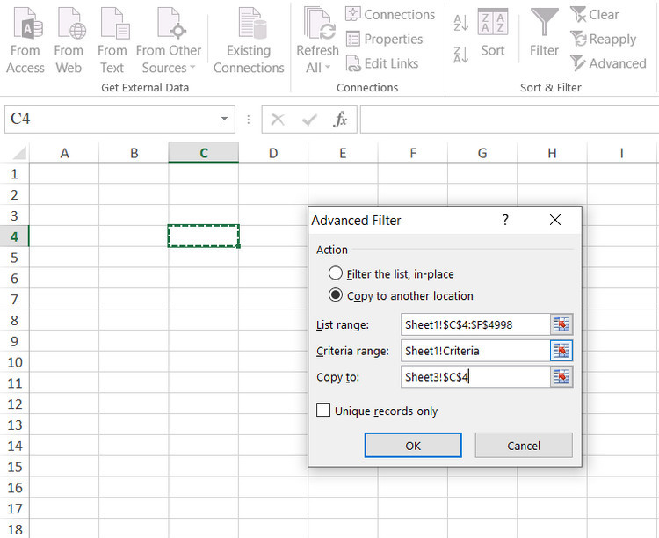Viewport: 659px width, 538px height.
Task: Click the List range input field
Action: pos(475,324)
